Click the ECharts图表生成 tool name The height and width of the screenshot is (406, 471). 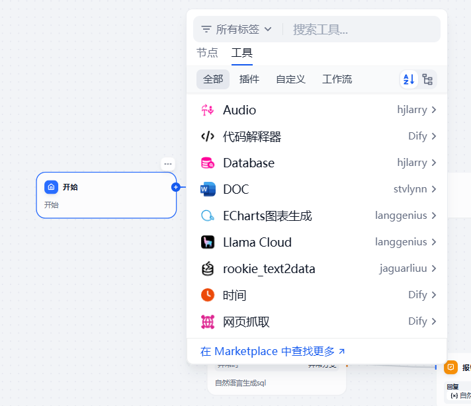(x=267, y=216)
